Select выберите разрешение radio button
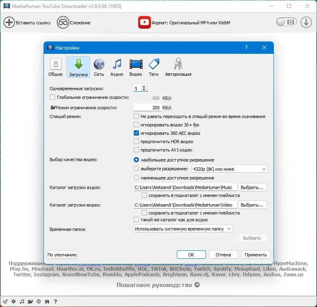 137,169
